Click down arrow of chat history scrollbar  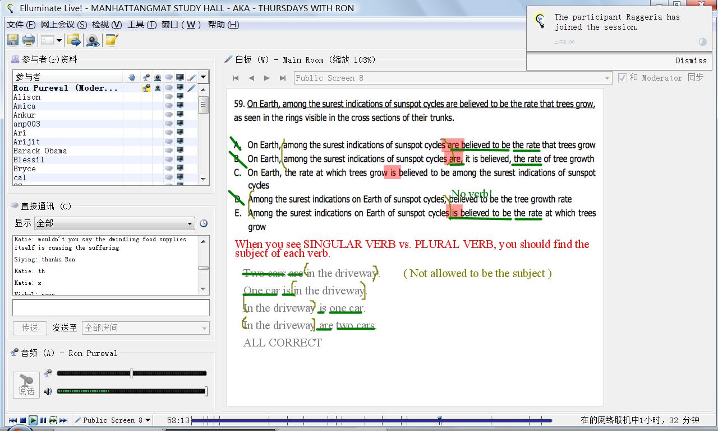click(204, 289)
